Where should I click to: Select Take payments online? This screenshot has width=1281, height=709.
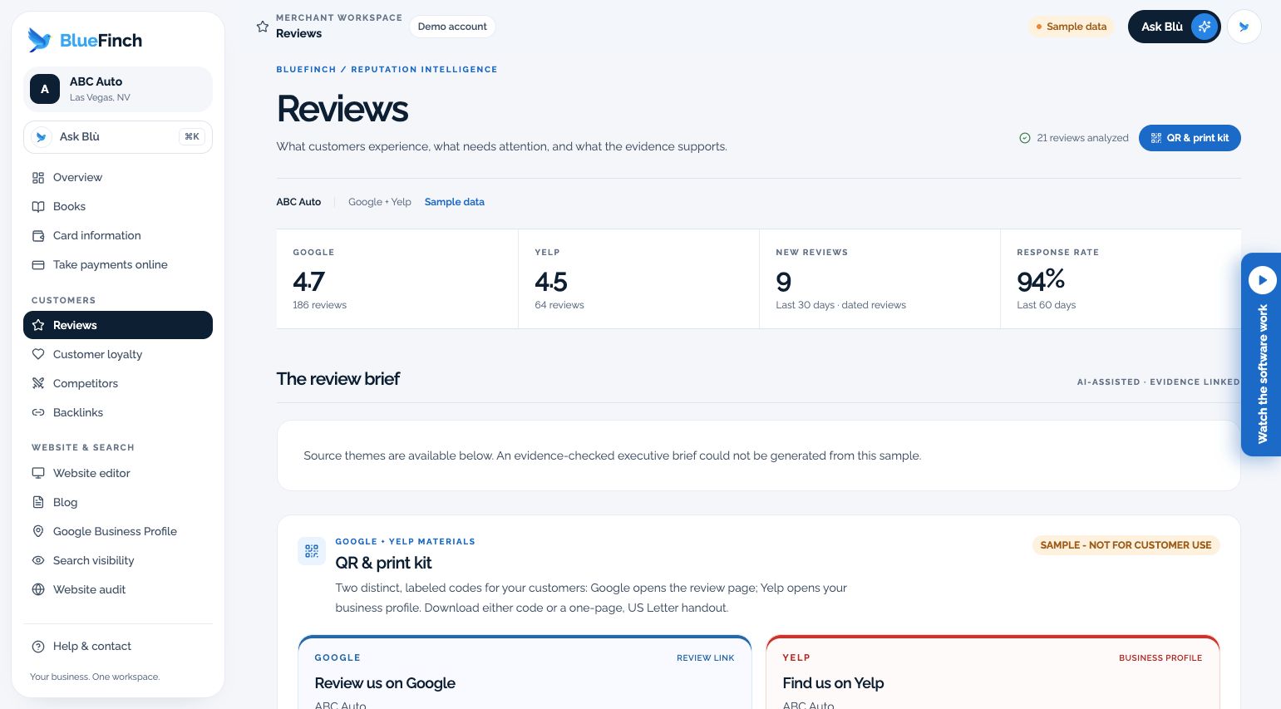pyautogui.click(x=118, y=264)
